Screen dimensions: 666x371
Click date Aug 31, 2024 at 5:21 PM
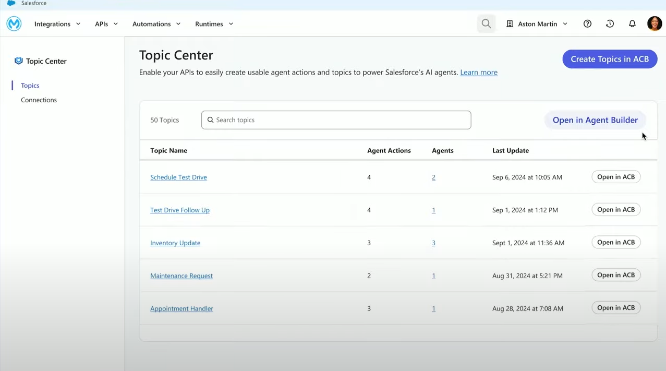pyautogui.click(x=527, y=276)
